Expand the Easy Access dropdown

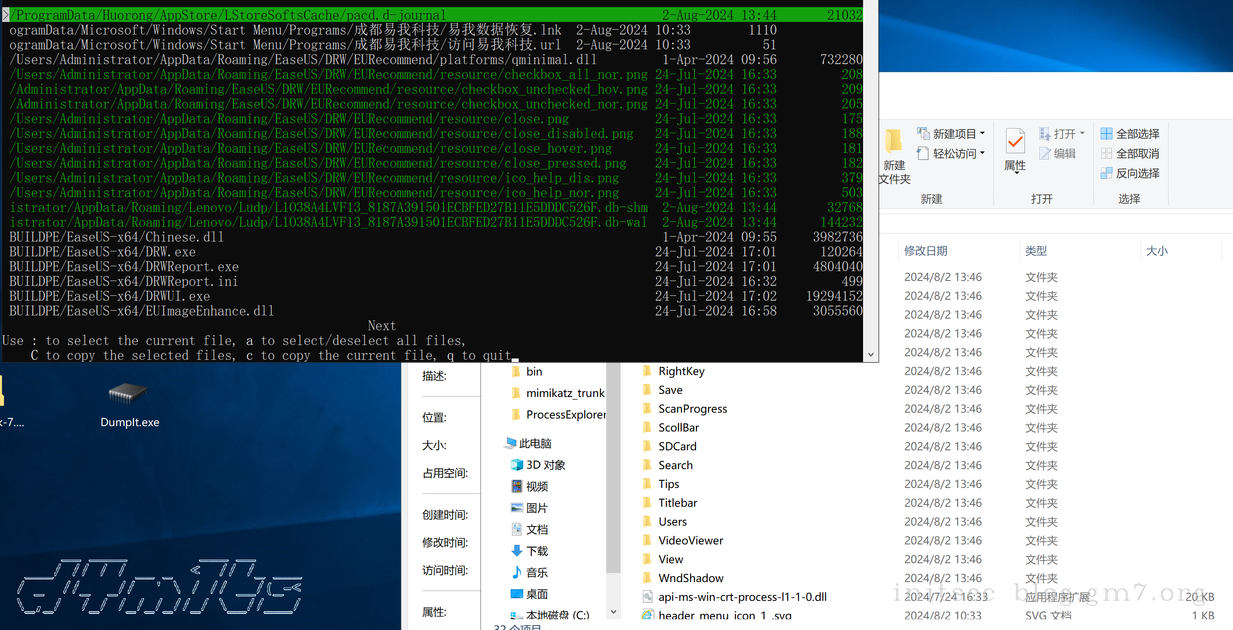pos(982,153)
